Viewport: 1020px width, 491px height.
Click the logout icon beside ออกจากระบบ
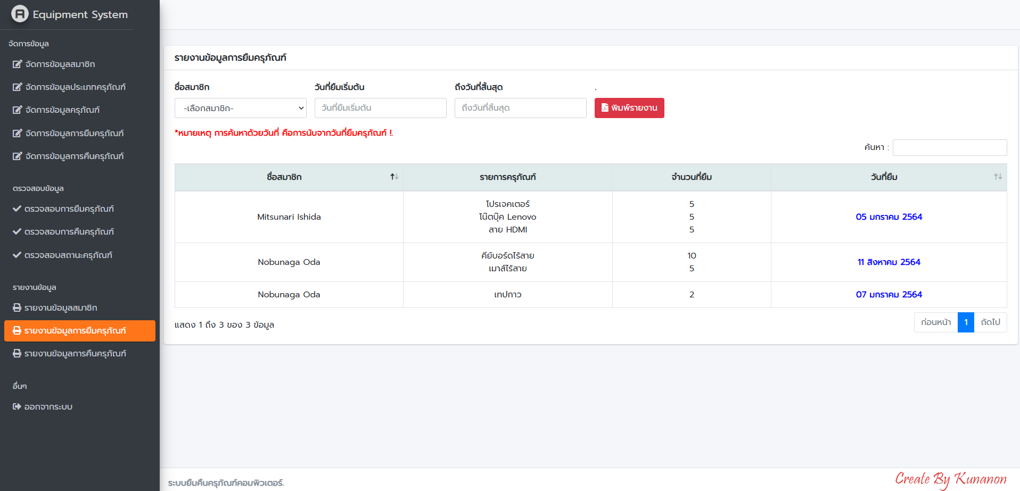click(x=17, y=407)
